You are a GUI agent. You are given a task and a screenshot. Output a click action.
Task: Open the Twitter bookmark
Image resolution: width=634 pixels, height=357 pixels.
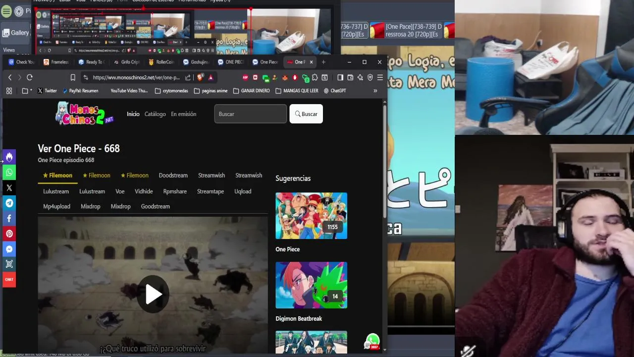47,91
